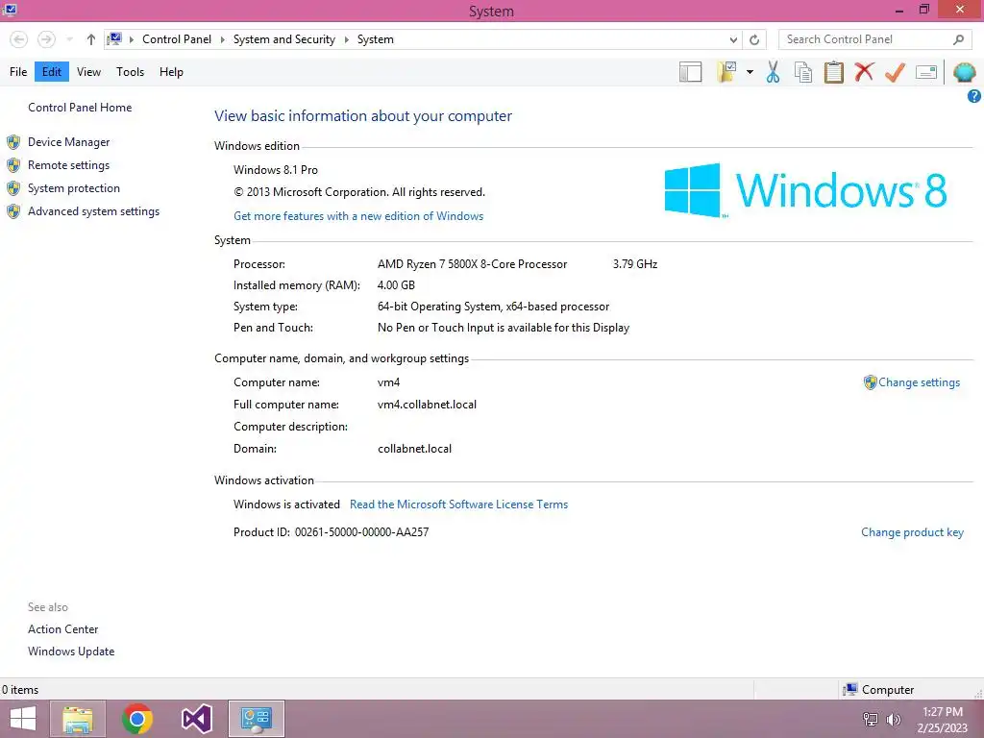The image size is (984, 738).
Task: Open Windows Update link
Action: tap(71, 652)
